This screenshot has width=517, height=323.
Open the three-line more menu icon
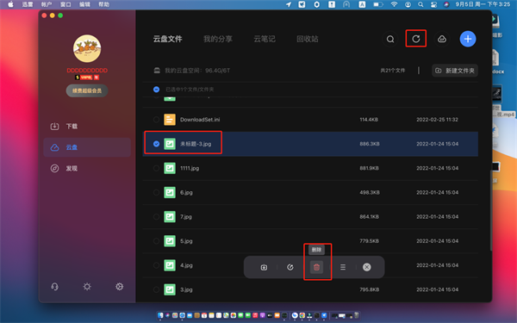point(343,267)
